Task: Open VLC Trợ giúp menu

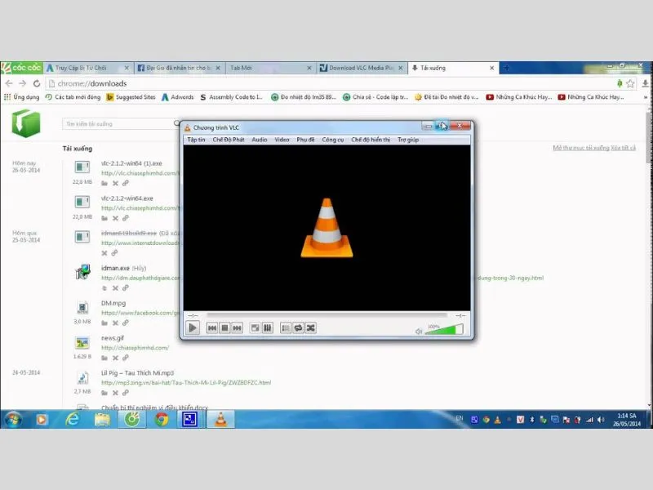Action: (408, 140)
